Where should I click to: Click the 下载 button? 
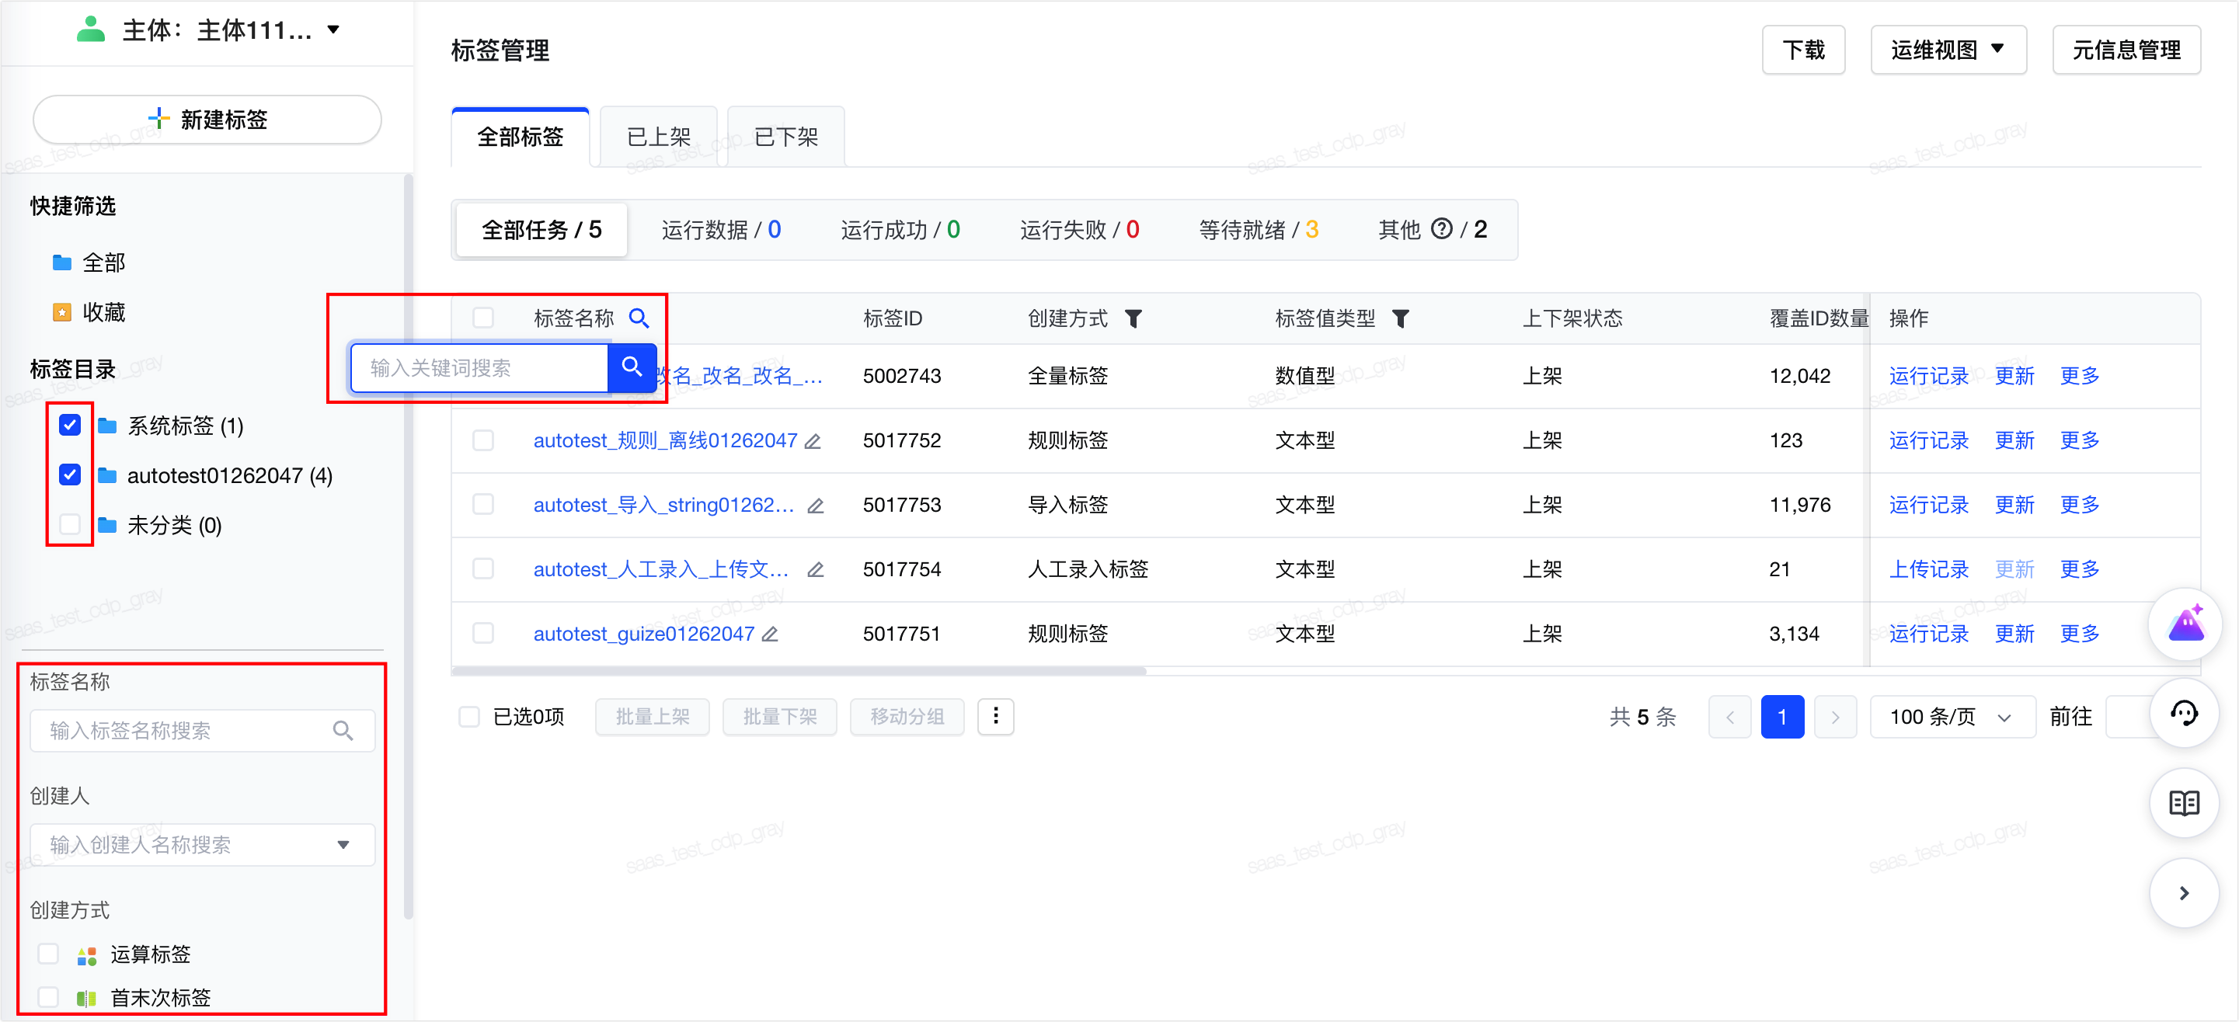coord(1803,50)
